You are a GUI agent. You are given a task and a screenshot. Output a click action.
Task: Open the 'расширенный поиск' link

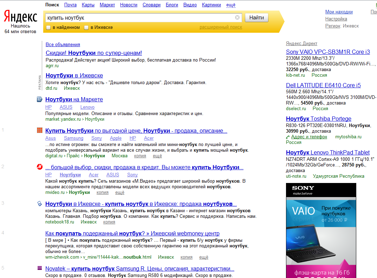pos(221,27)
